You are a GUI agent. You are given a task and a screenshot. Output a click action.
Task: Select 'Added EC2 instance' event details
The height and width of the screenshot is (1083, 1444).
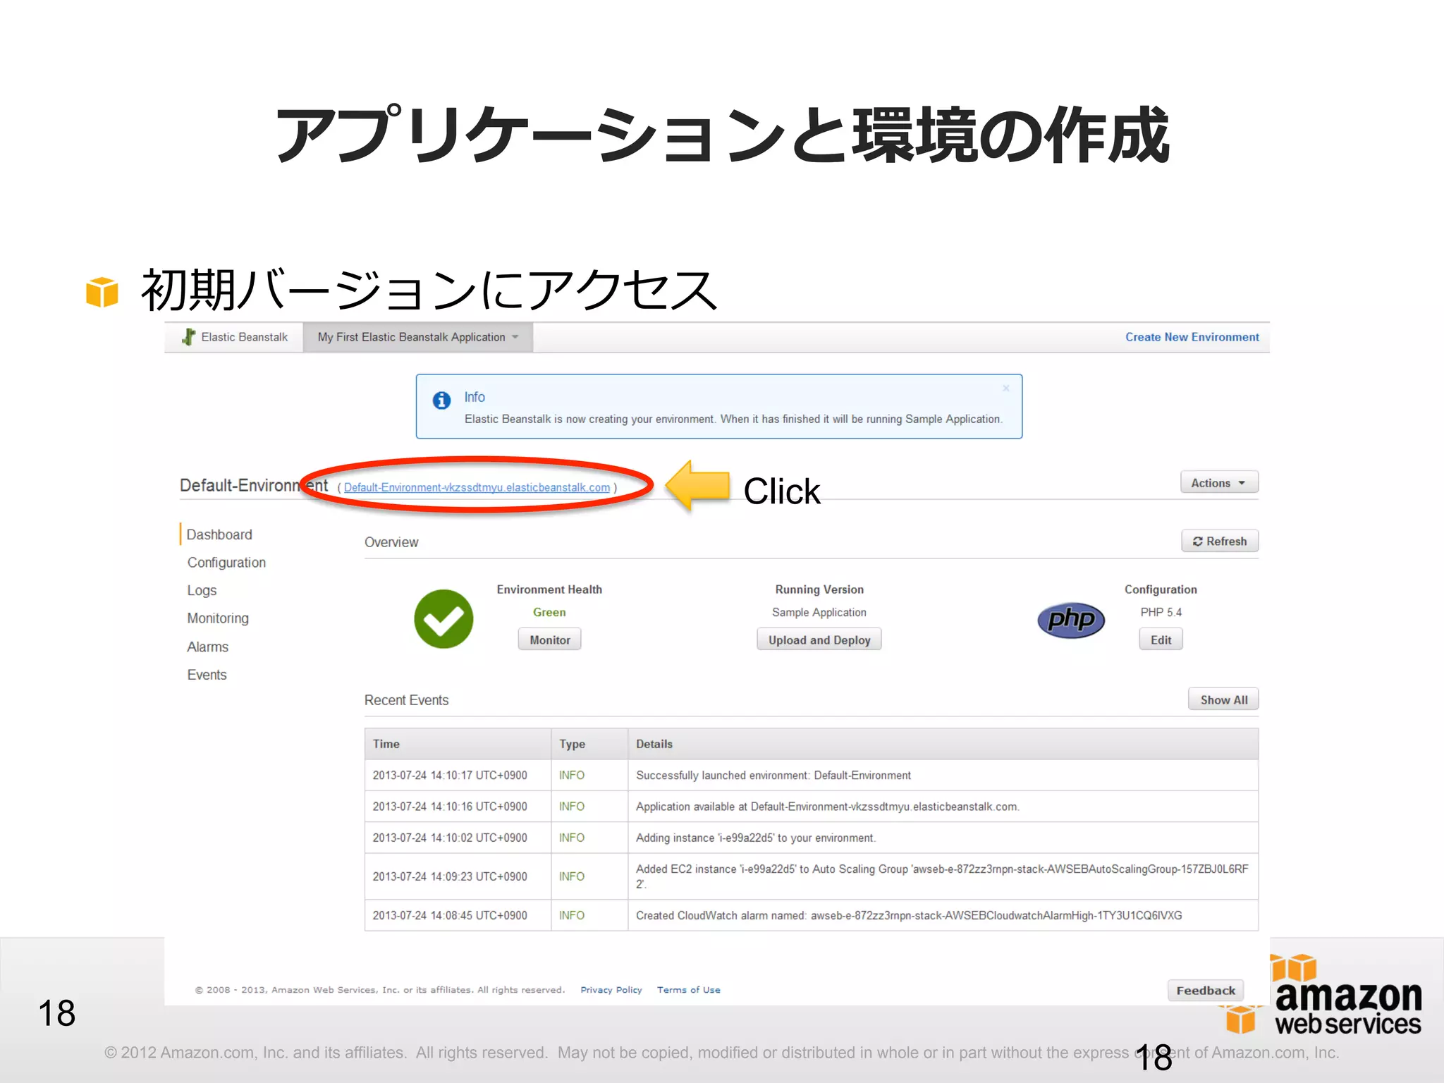pos(942,876)
